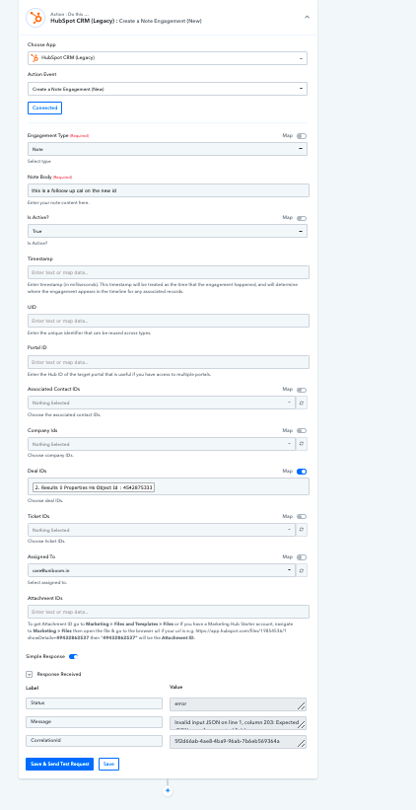The height and width of the screenshot is (810, 416).
Task: Toggle Map switch for Engagement Type
Action: [302, 136]
